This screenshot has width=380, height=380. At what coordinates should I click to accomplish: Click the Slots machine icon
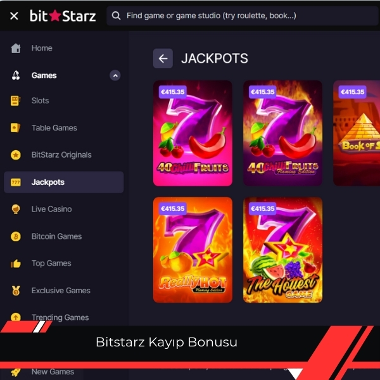coord(15,101)
